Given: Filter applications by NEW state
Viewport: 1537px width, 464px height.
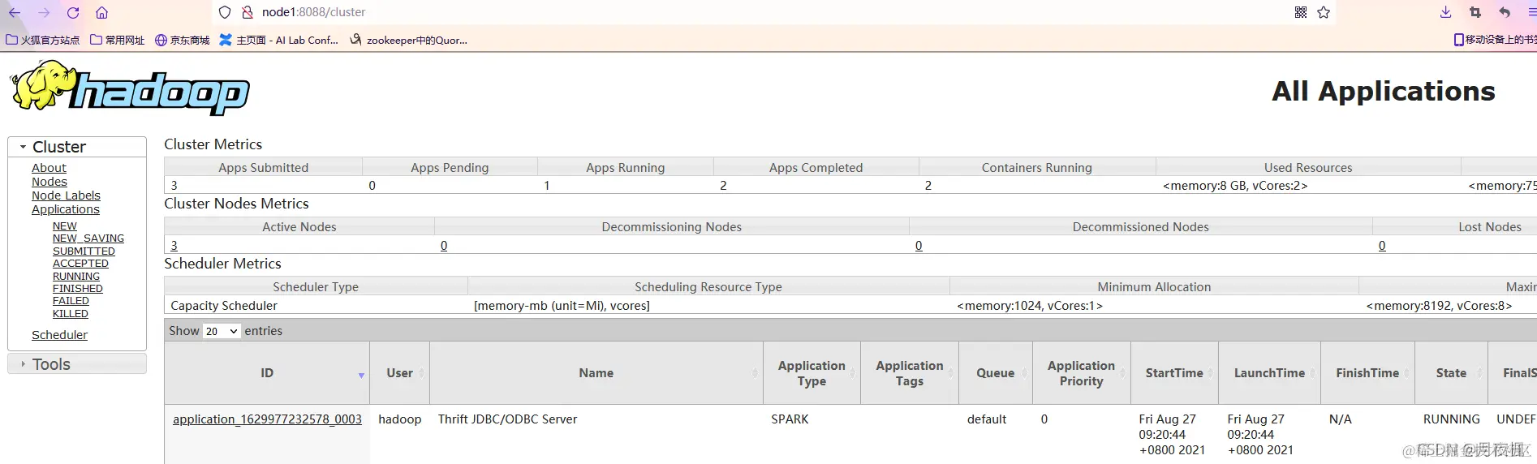Looking at the screenshot, I should click(x=65, y=226).
